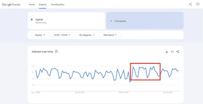
Task: Edit the курси search term field
Action: coord(66,21)
